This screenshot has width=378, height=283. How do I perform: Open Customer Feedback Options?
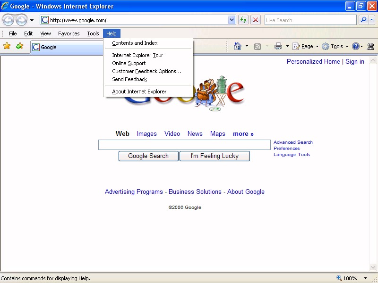[x=148, y=71]
